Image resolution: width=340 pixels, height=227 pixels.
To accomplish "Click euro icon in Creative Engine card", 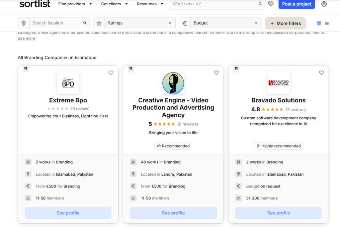I will click(x=133, y=186).
